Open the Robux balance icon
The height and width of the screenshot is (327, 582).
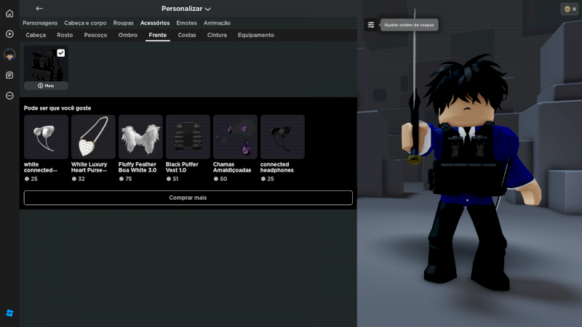pyautogui.click(x=568, y=9)
